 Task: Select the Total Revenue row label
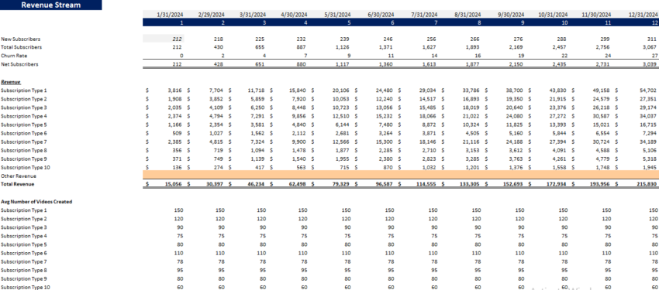point(18,184)
